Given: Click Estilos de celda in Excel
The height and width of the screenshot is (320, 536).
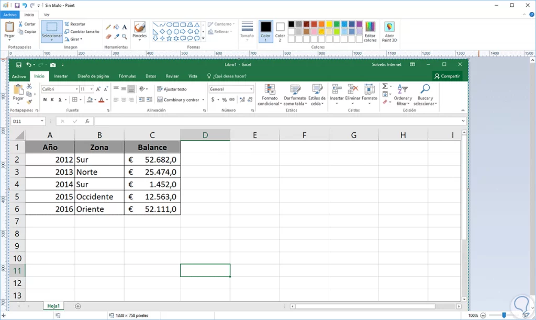Looking at the screenshot, I should tap(317, 95).
